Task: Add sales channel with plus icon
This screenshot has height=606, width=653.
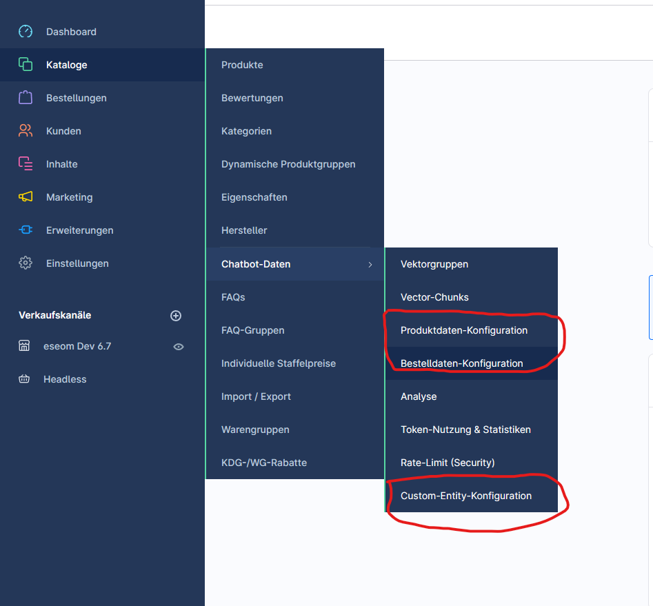Action: [x=176, y=316]
